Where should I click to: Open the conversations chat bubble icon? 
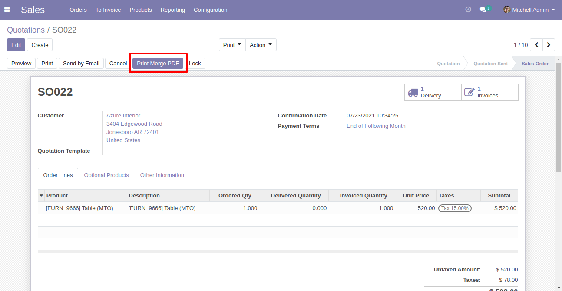tap(483, 10)
